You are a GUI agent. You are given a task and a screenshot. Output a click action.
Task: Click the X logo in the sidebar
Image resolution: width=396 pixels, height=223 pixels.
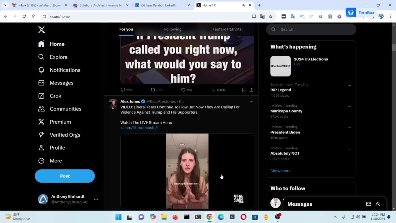click(41, 30)
